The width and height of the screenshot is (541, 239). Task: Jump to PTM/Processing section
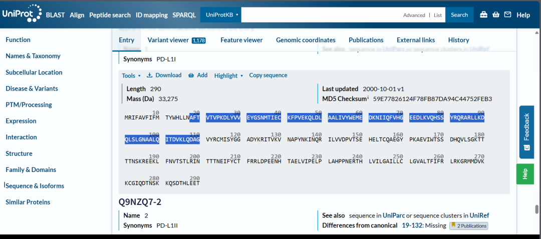point(29,104)
